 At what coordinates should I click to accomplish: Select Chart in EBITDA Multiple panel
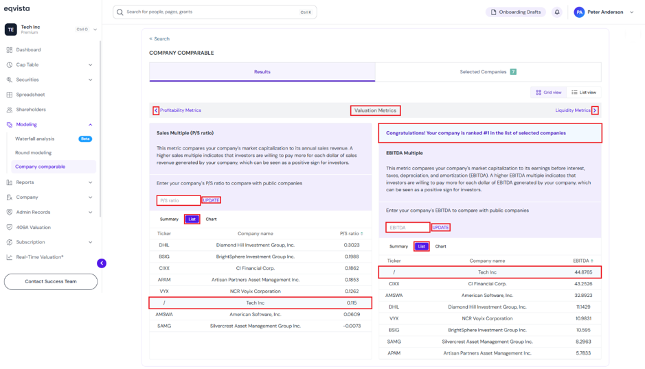click(440, 246)
